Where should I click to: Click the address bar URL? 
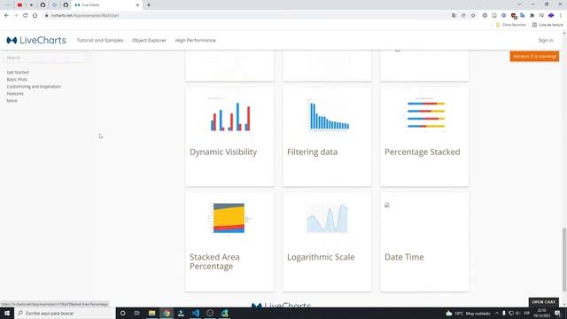[85, 16]
